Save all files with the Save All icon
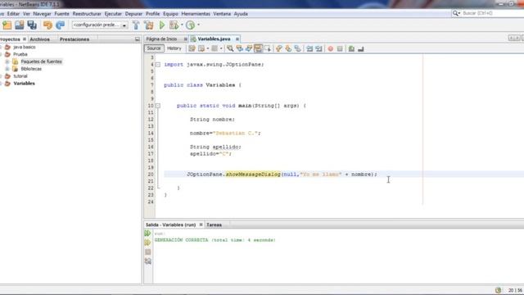 coord(32,25)
